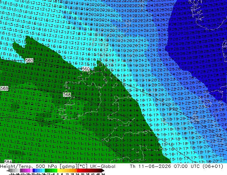The width and height of the screenshot is (227, 175).
Task: Click the magenta legend swatch near -36
Action: [x=29, y=170]
